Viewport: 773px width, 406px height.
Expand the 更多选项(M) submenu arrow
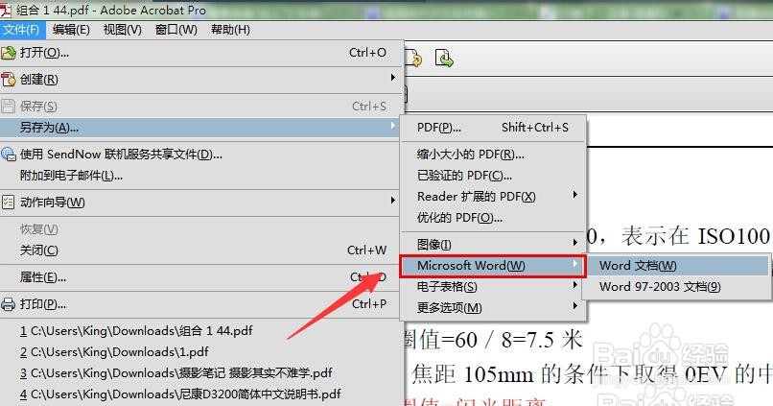pyautogui.click(x=574, y=306)
